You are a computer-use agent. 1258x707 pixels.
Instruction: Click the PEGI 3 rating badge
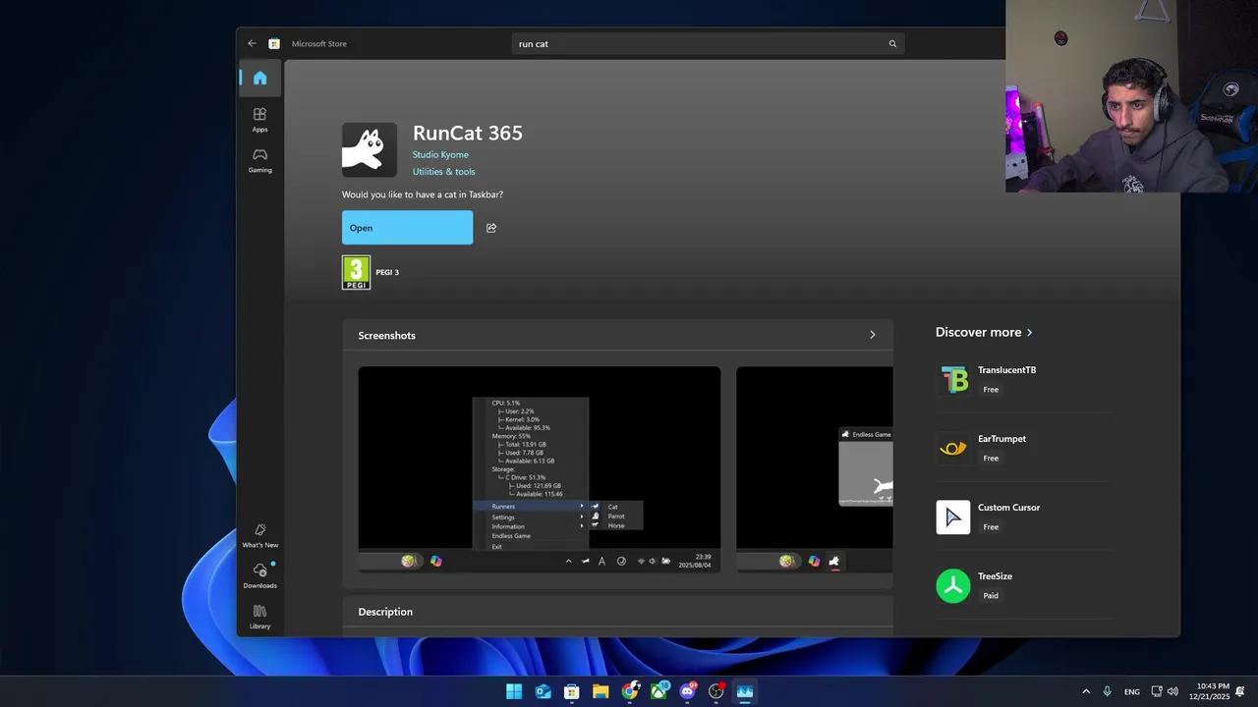point(356,272)
